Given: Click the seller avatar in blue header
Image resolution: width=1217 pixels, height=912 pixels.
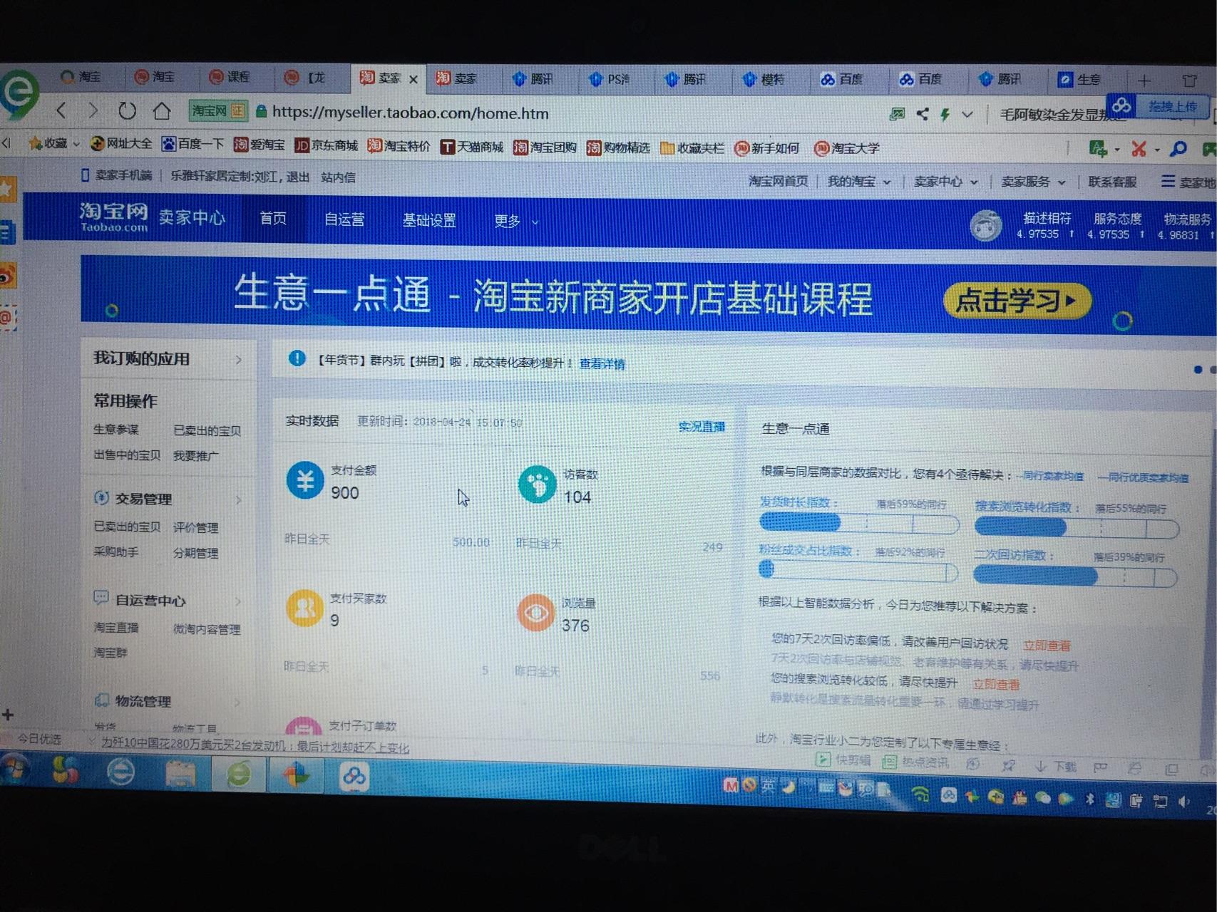Looking at the screenshot, I should [985, 226].
